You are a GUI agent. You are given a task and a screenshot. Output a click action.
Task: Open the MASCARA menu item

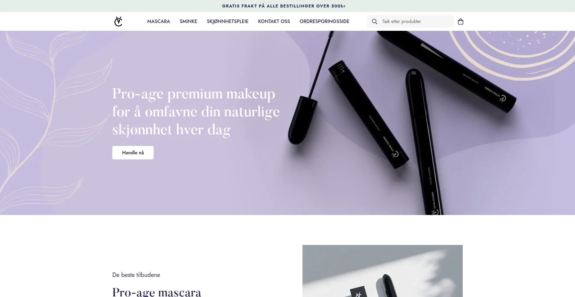point(158,22)
